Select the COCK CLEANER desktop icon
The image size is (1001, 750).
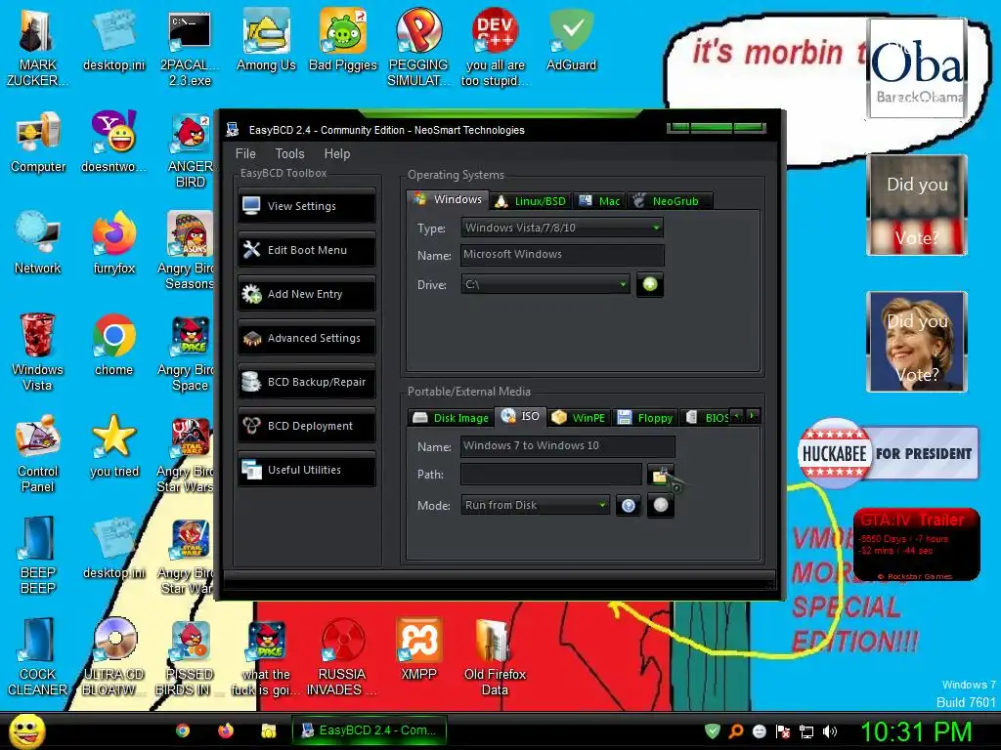click(x=38, y=655)
